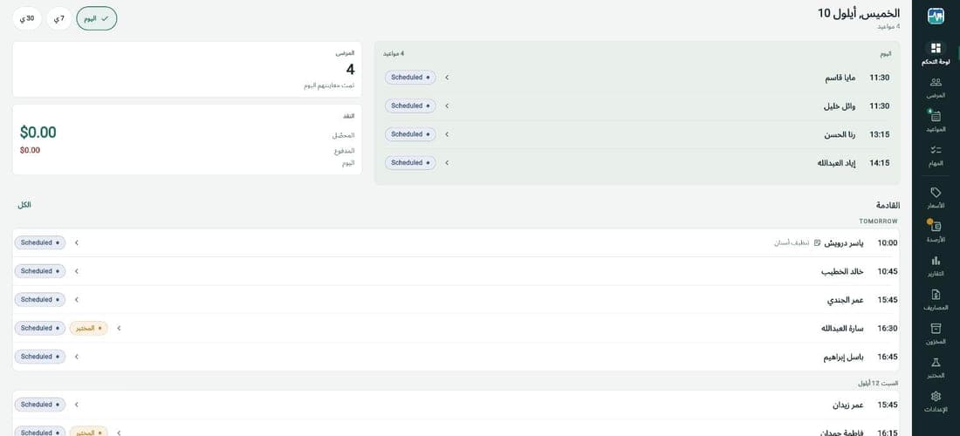
Task: Expand the عمر زيدان row chevron
Action: (x=77, y=405)
